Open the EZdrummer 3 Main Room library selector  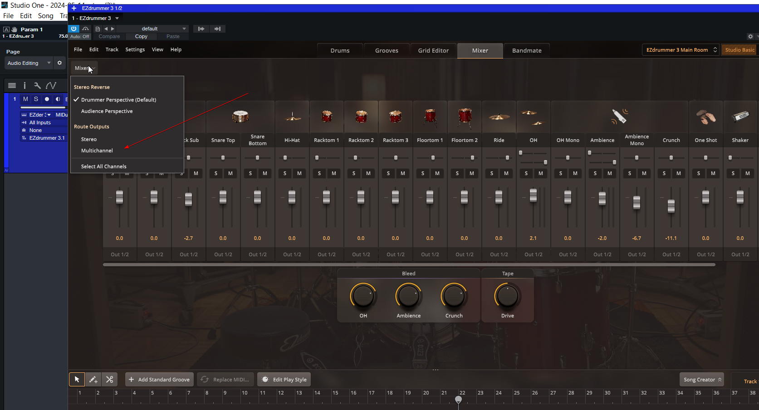click(x=681, y=50)
